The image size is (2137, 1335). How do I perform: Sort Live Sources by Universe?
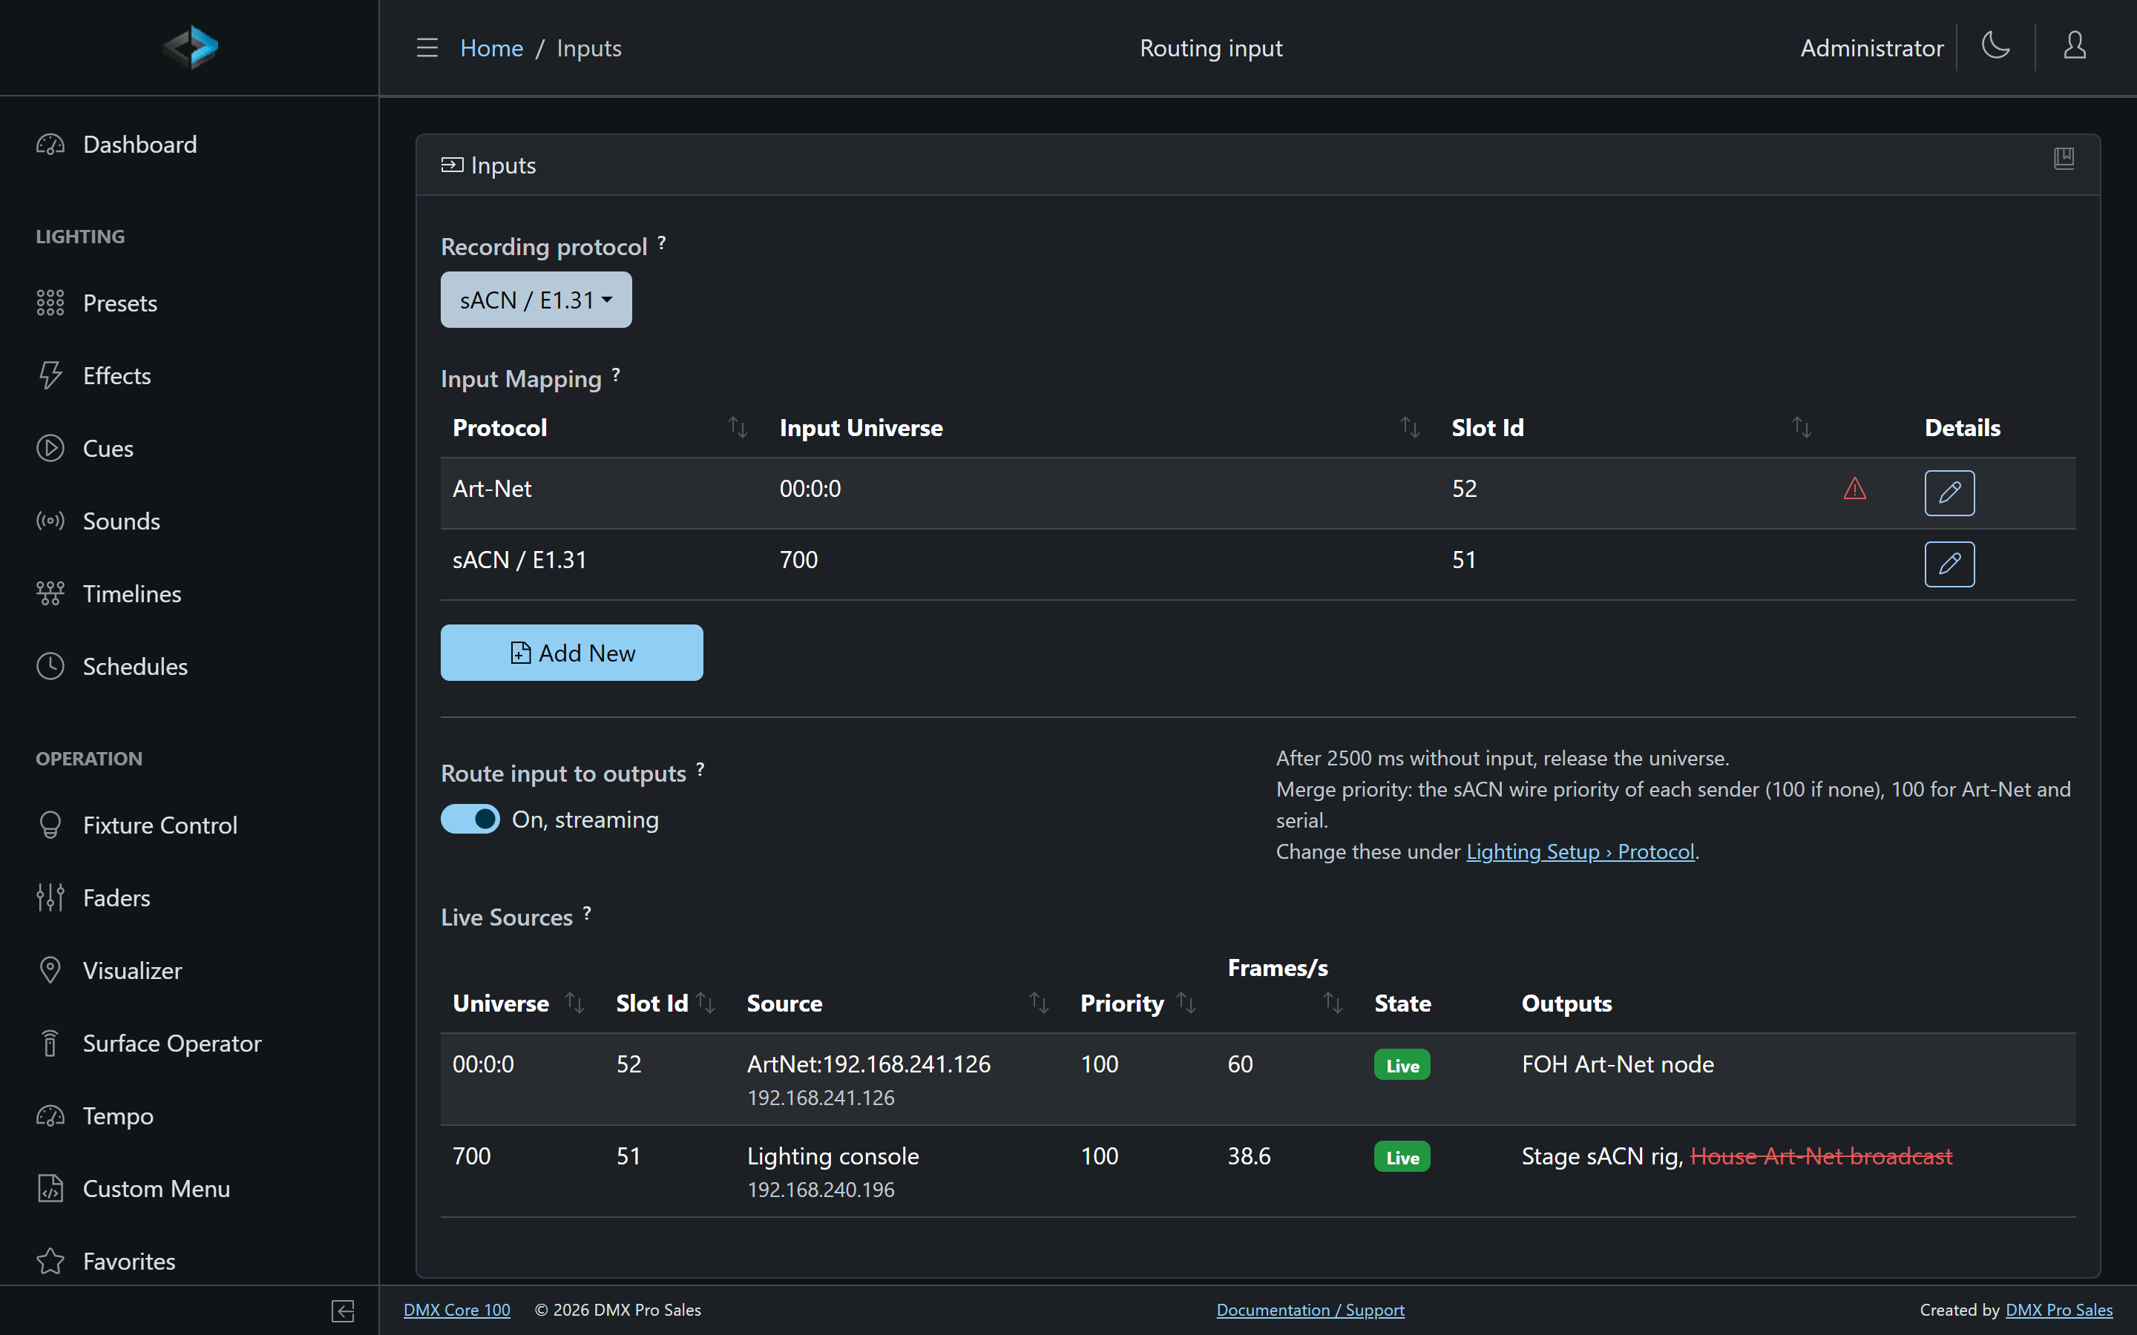point(574,1003)
